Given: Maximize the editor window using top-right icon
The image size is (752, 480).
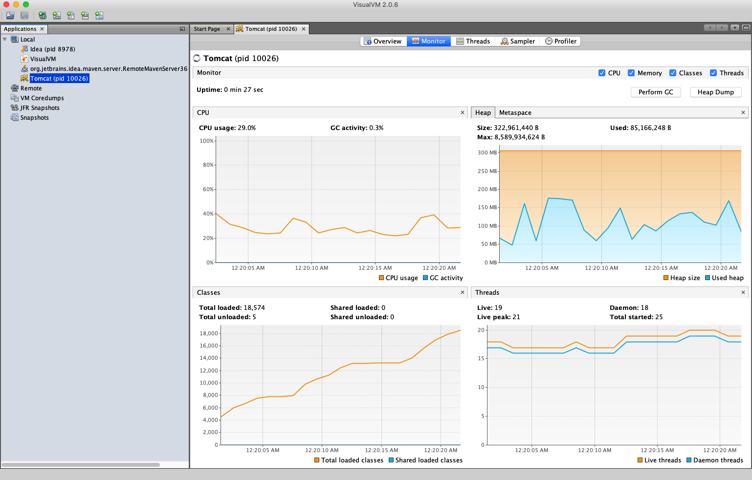Looking at the screenshot, I should 746,28.
